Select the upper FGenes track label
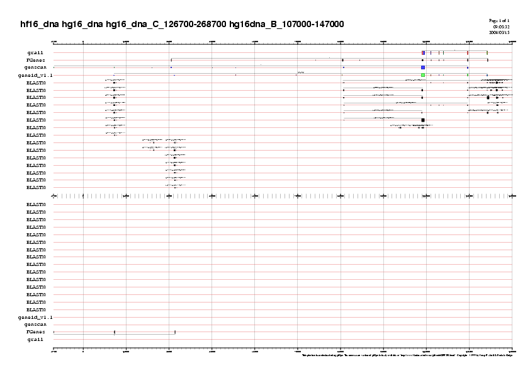530x375 pixels. coord(35,60)
